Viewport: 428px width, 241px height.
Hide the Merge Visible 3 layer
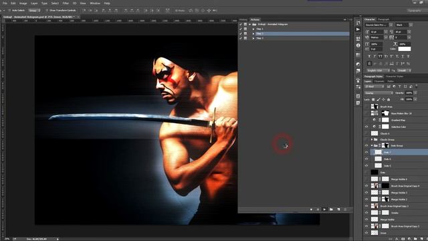(x=366, y=193)
